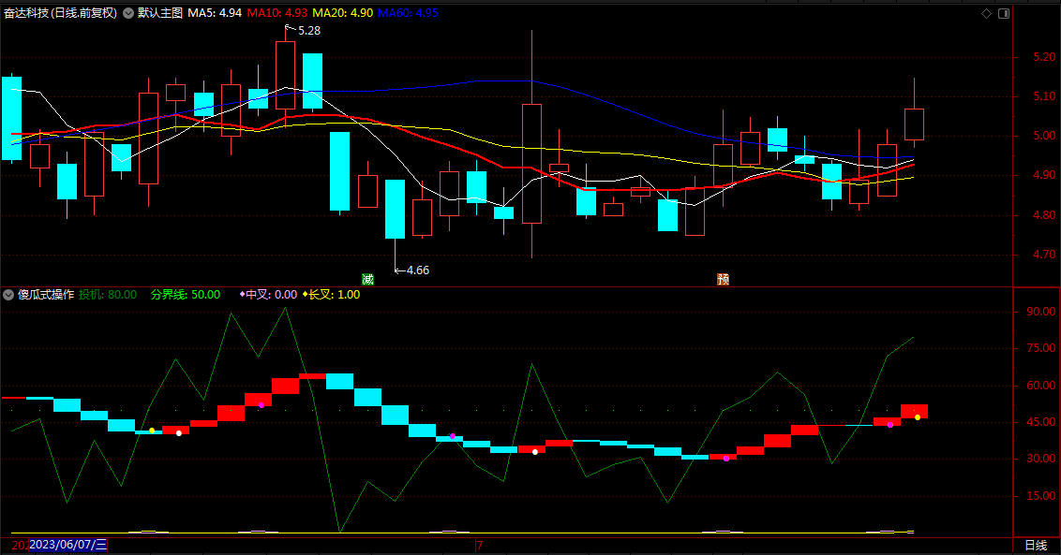Click the 分界线: 50.00 indicator value

(x=186, y=295)
